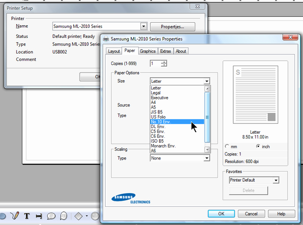Choose C5 Env. in the size list
The height and width of the screenshot is (225, 303).
[177, 131]
